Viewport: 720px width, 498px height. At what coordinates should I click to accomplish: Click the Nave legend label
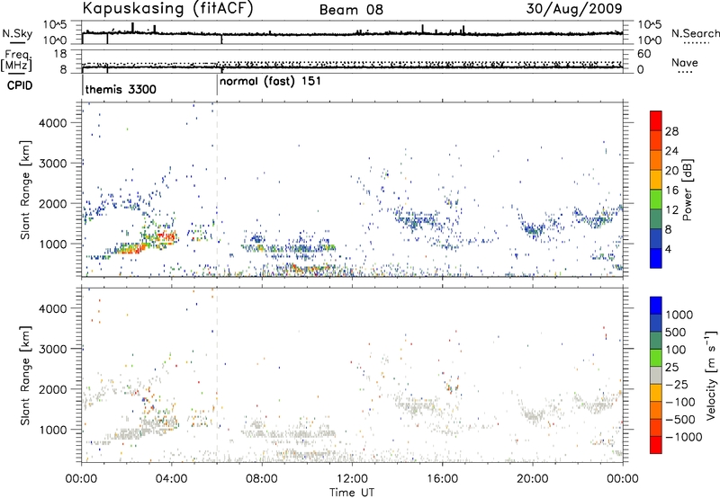pyautogui.click(x=685, y=63)
